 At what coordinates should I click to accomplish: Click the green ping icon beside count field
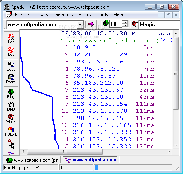[106, 24]
